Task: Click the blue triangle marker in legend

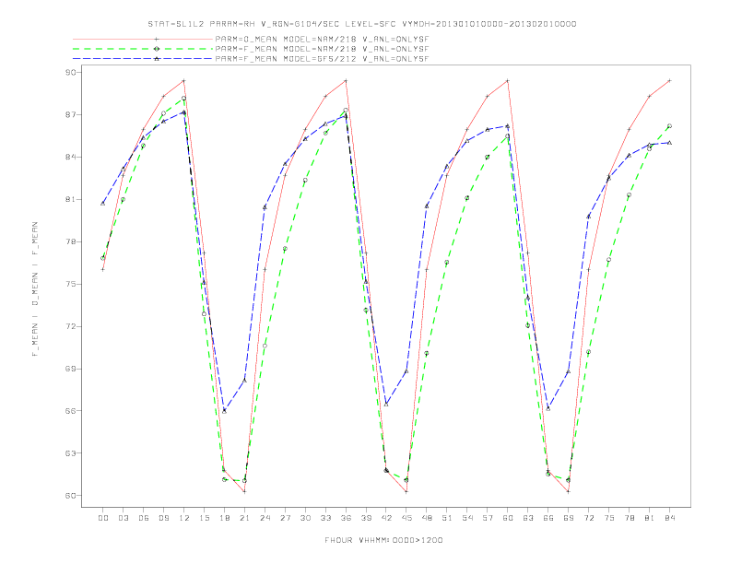Action: [x=157, y=59]
